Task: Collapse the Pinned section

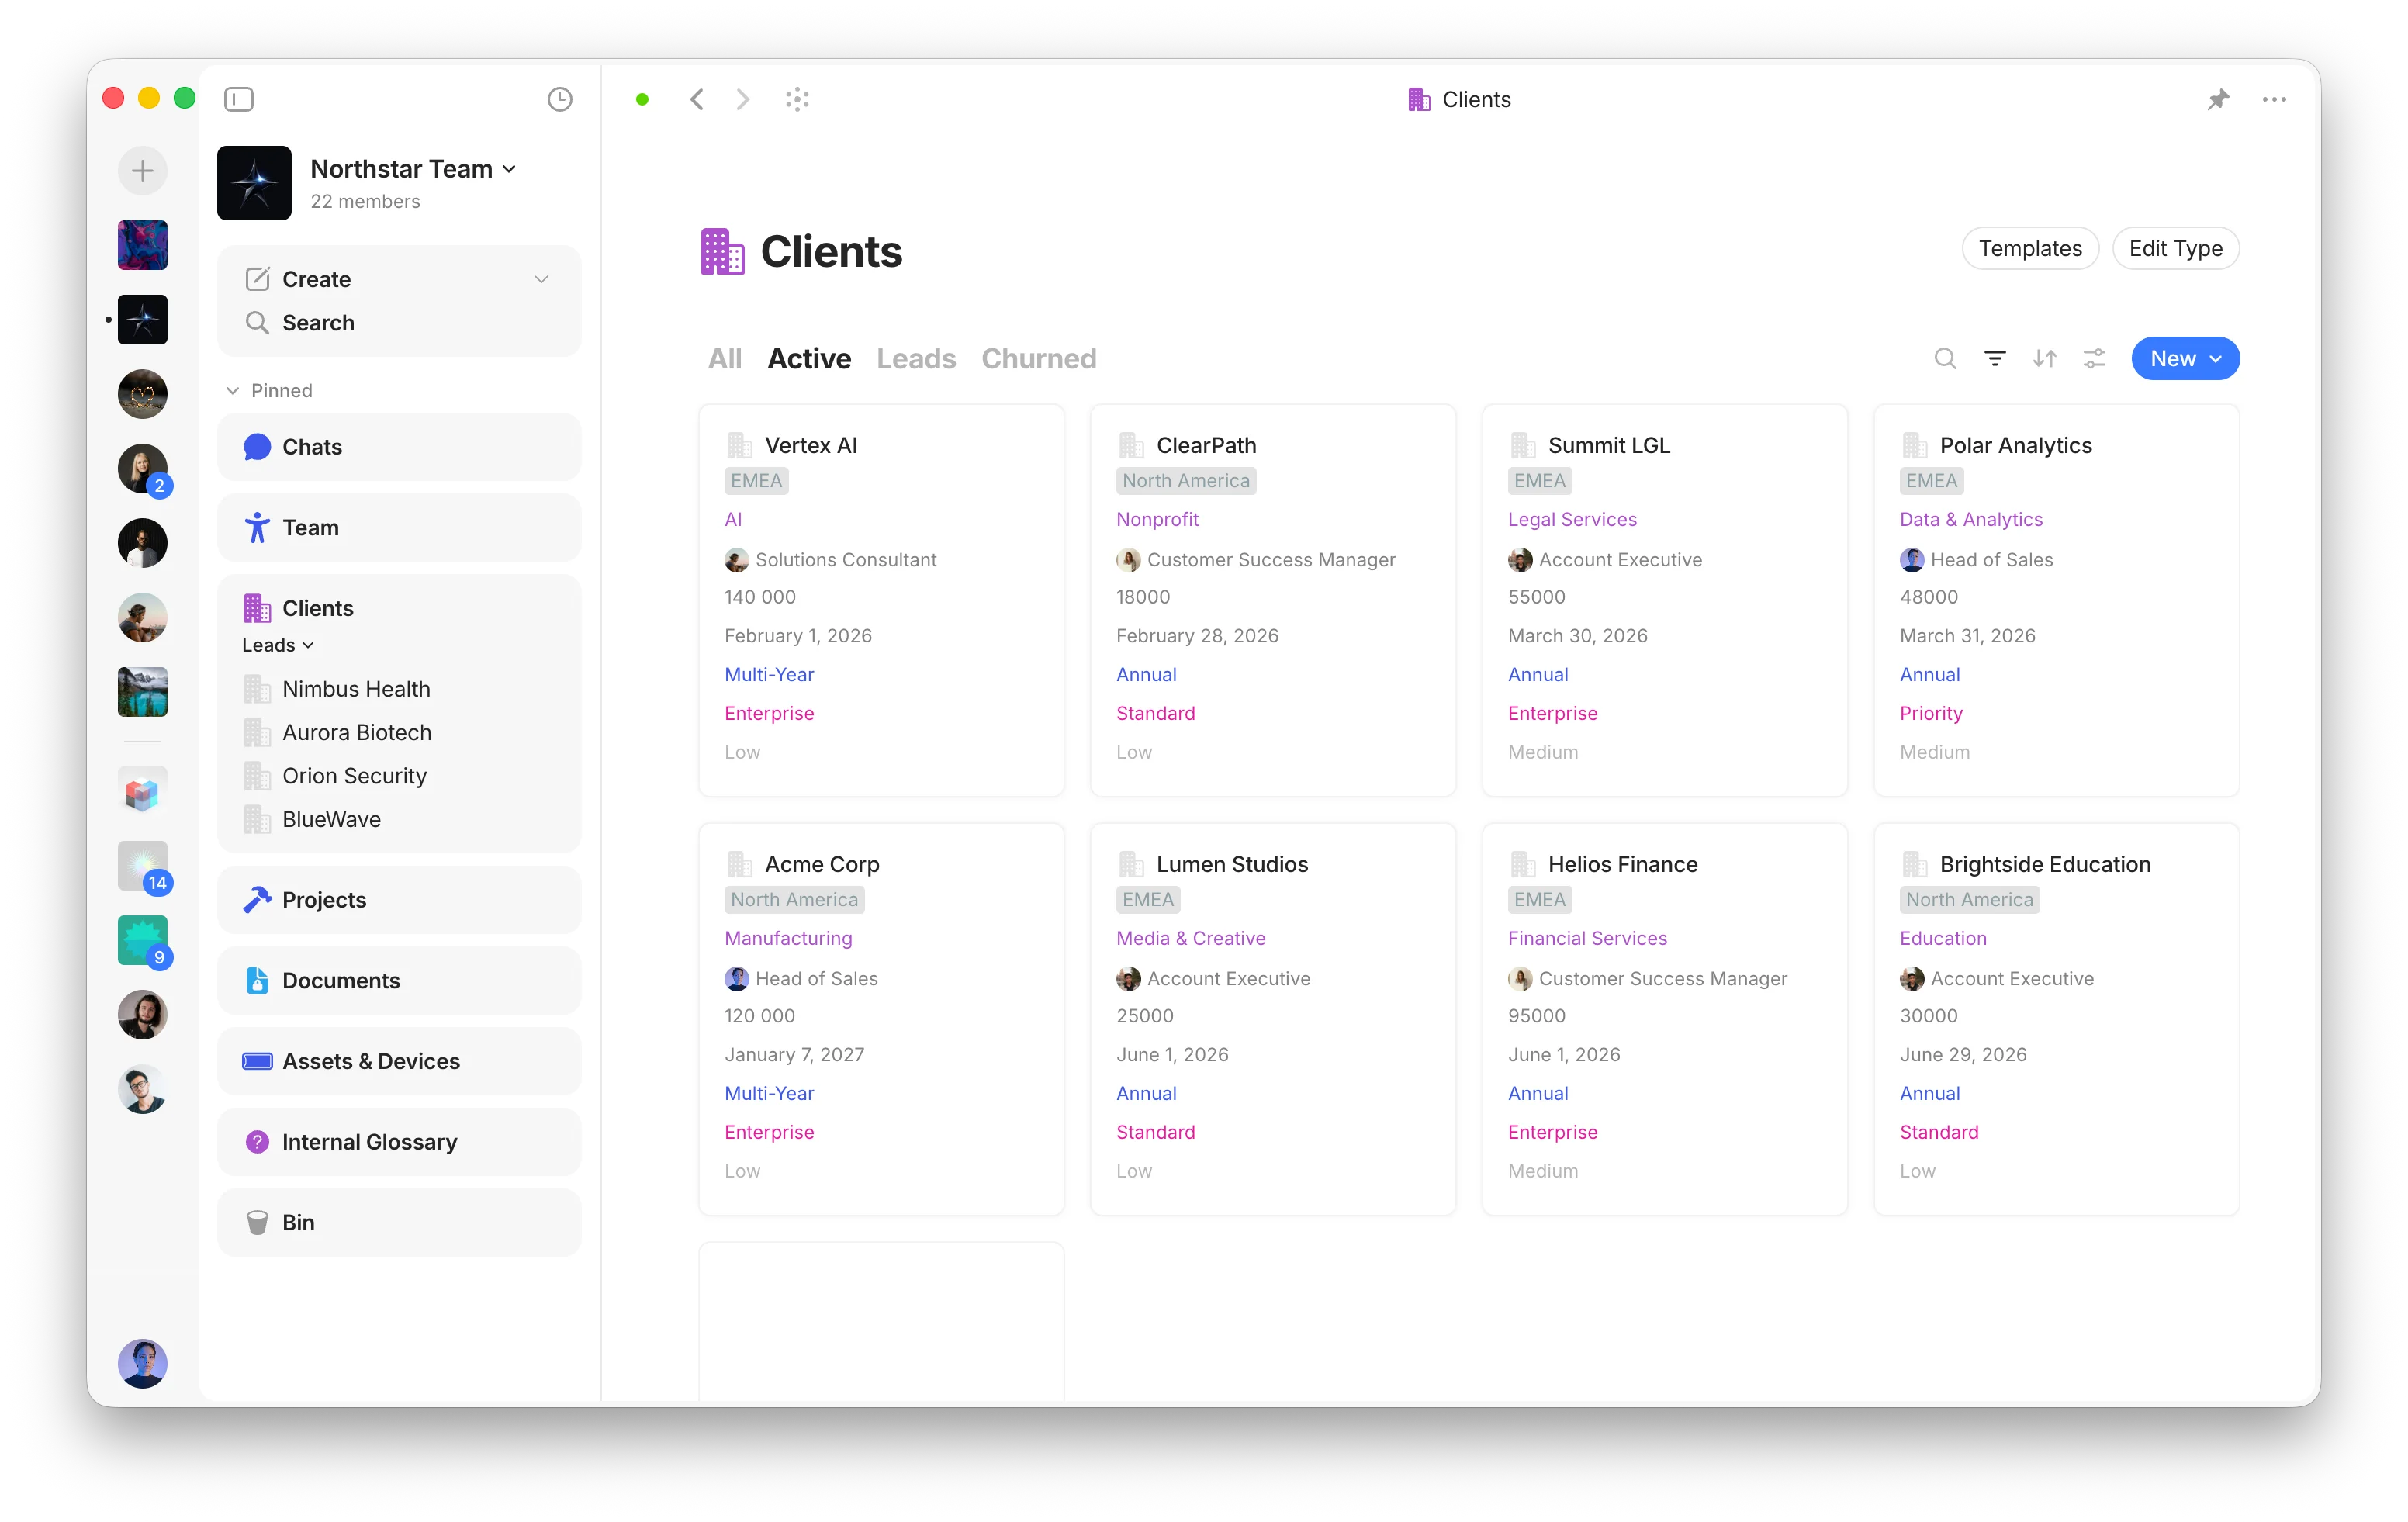Action: [270, 390]
